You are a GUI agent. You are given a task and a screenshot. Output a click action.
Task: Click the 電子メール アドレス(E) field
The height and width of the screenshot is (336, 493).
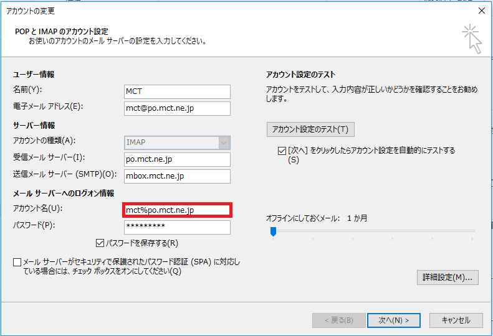tap(177, 108)
